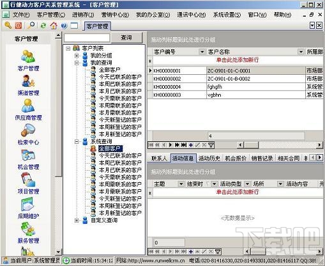325x266 pixels.
Task: Click customer grid horizontal scrollbar thumb
Action: 251,145
